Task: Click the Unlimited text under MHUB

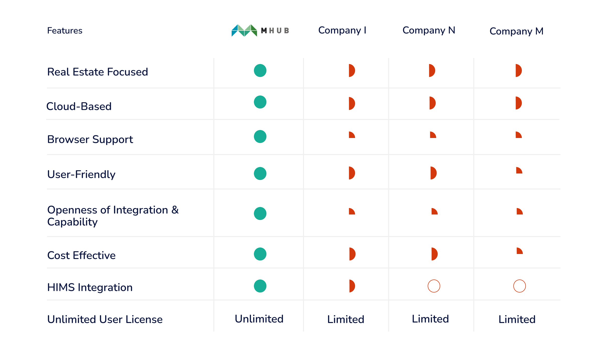Action: tap(259, 319)
